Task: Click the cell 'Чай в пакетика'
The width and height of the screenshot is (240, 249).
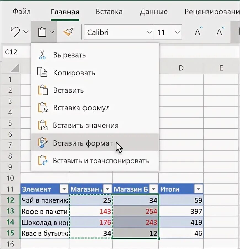Action: coord(45,200)
